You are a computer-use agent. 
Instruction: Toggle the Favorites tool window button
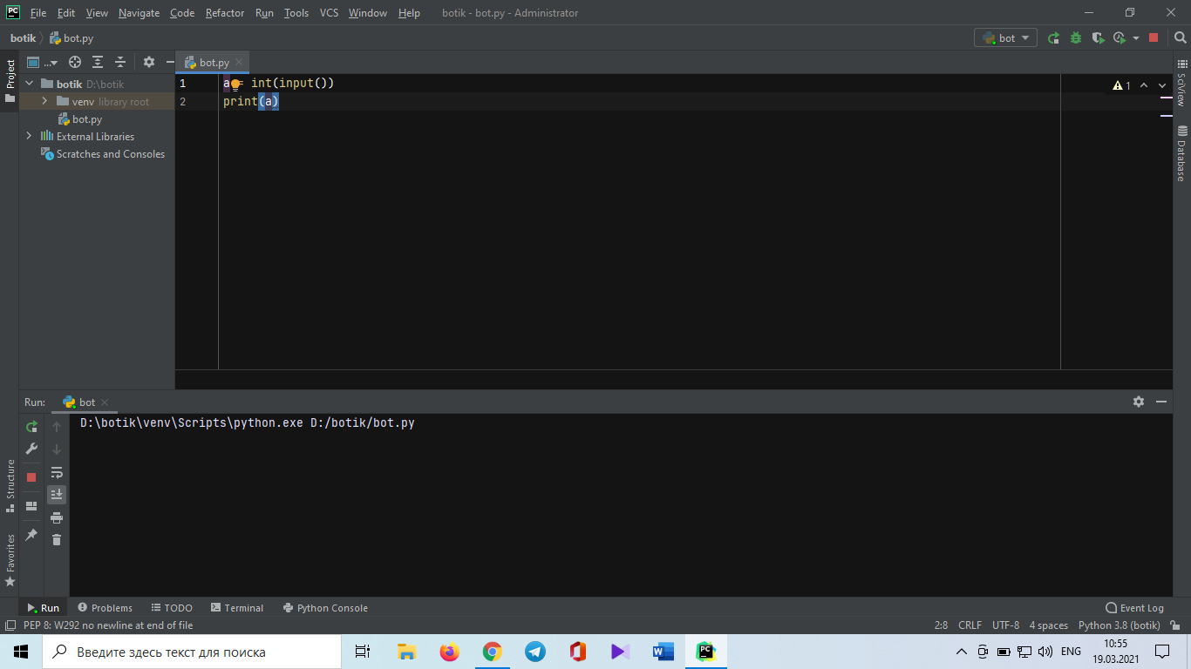[x=10, y=559]
